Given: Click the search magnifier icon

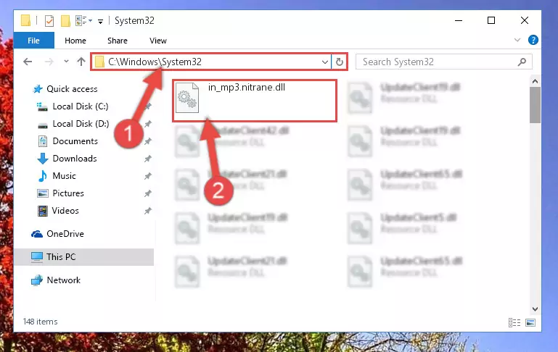Looking at the screenshot, I should [522, 62].
